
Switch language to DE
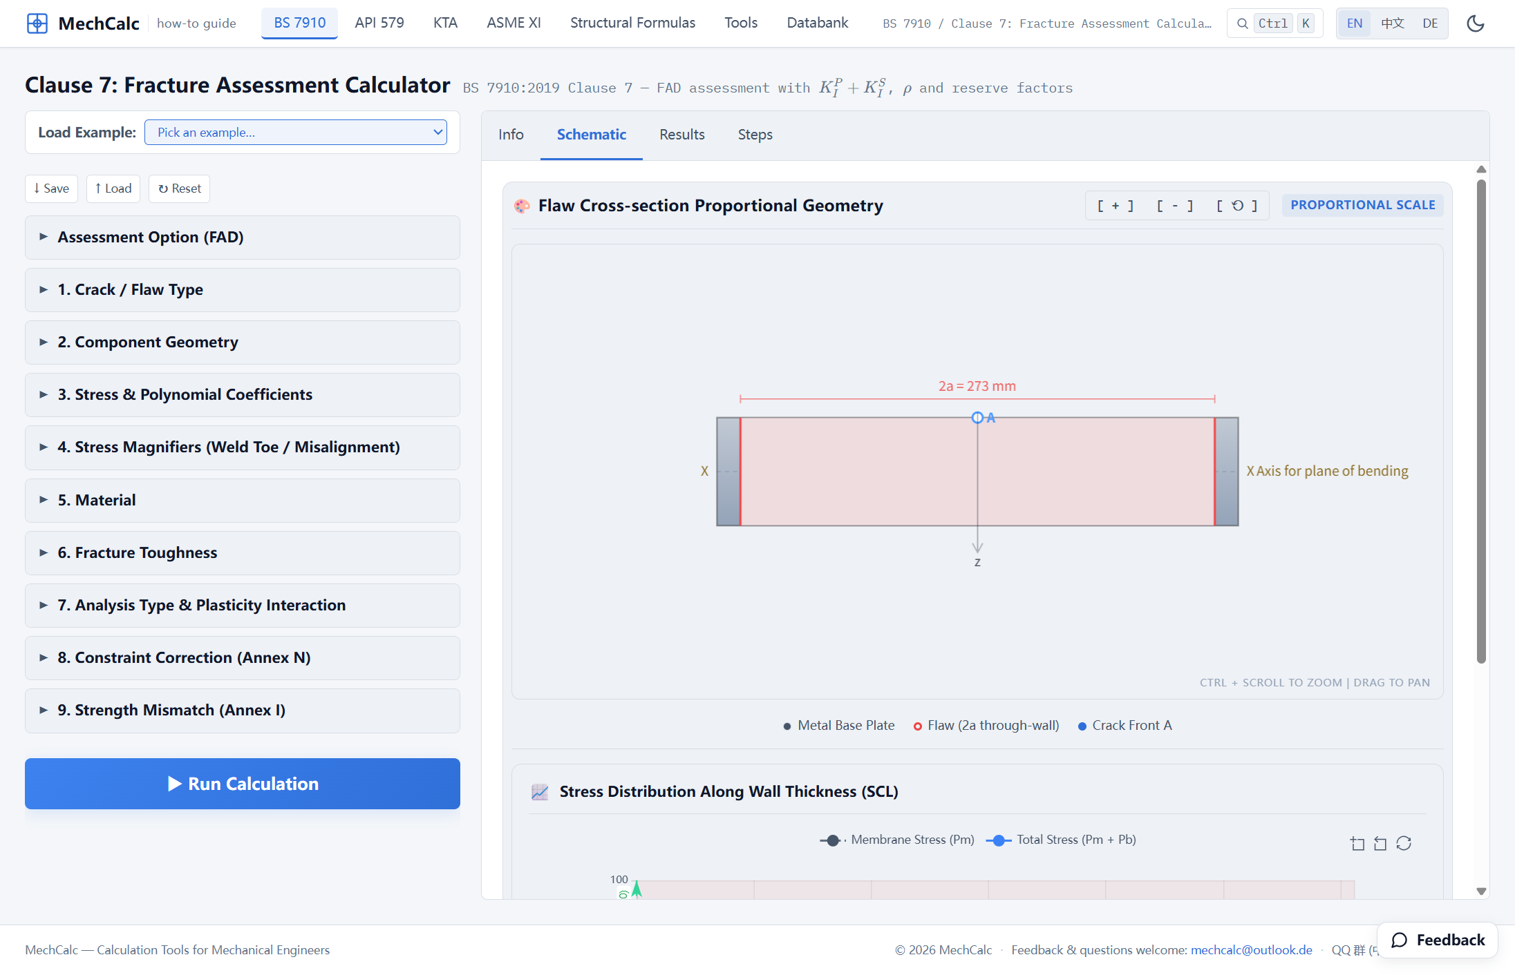1430,23
